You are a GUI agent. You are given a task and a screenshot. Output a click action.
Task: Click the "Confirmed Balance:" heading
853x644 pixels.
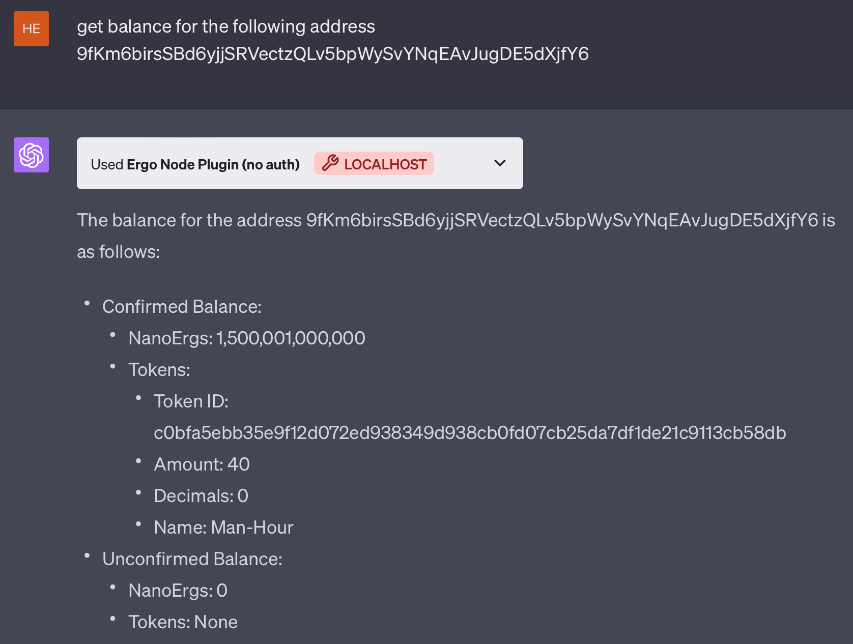click(x=182, y=307)
